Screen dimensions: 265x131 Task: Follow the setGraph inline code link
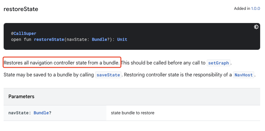click(218, 63)
